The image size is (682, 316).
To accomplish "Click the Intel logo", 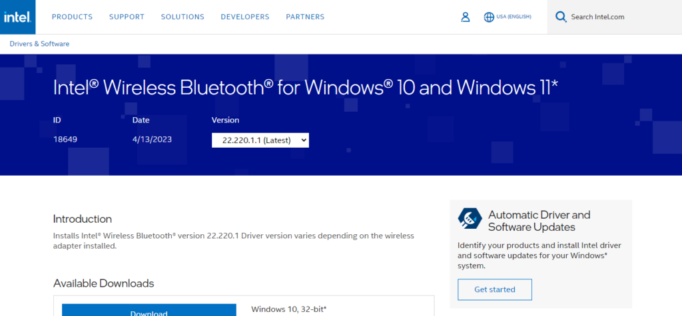I will point(17,17).
